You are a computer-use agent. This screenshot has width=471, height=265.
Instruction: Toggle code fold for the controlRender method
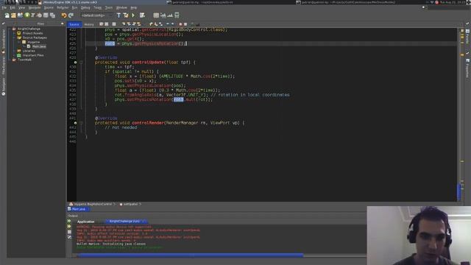coord(81,123)
